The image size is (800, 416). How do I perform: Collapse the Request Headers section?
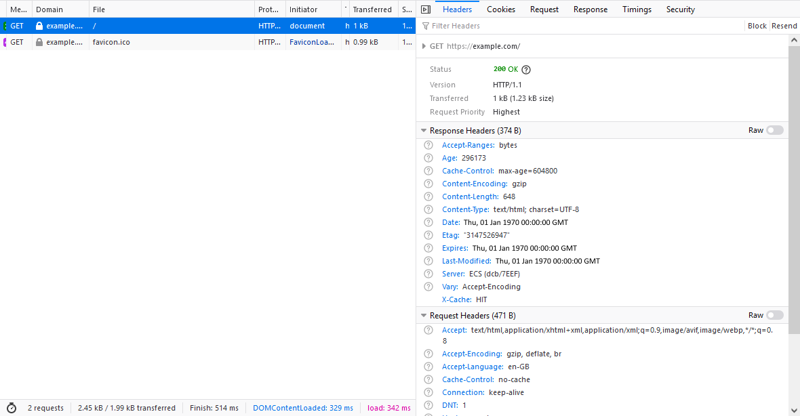424,315
